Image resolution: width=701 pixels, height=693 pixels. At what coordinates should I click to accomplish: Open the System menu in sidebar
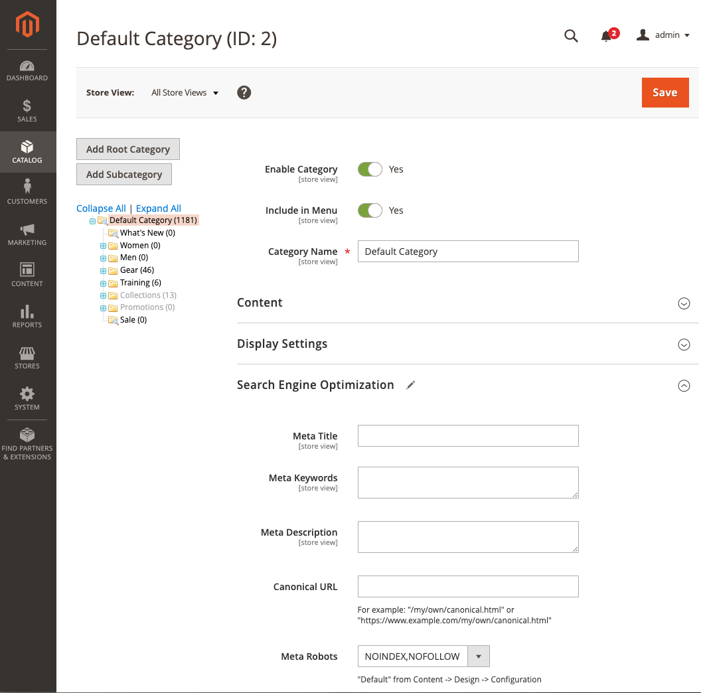pos(27,399)
